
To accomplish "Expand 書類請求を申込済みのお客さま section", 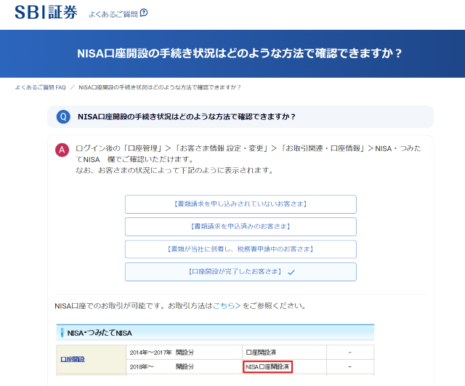I will tap(240, 227).
